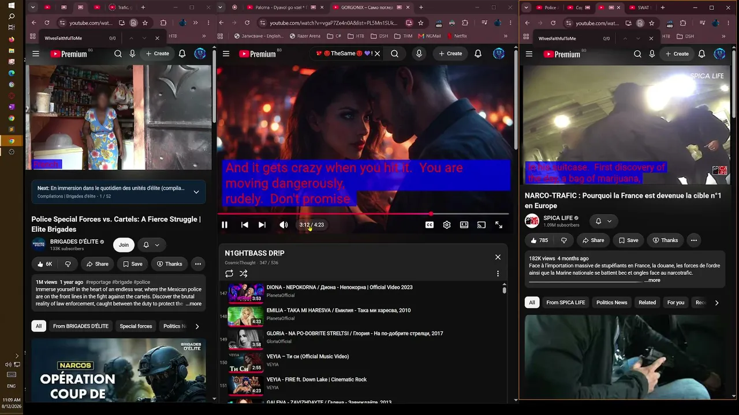Open BRIGADES D'ÉLITE notification preferences dropdown
739x415 pixels.
click(151, 245)
